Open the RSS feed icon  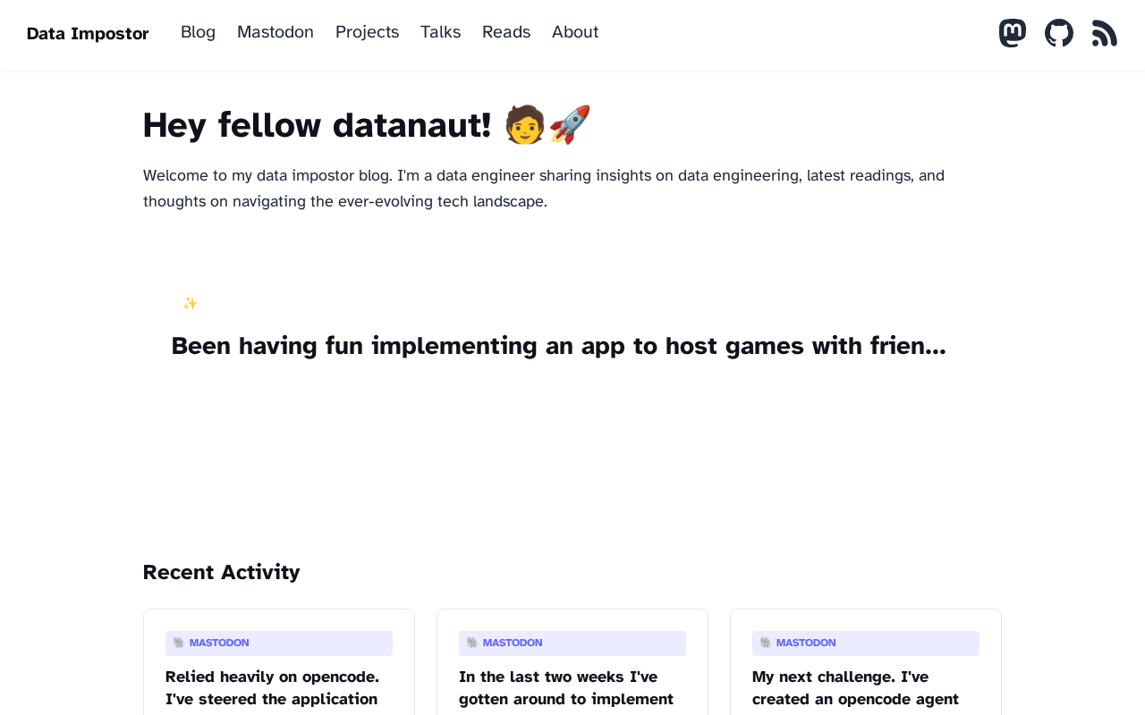(x=1105, y=33)
